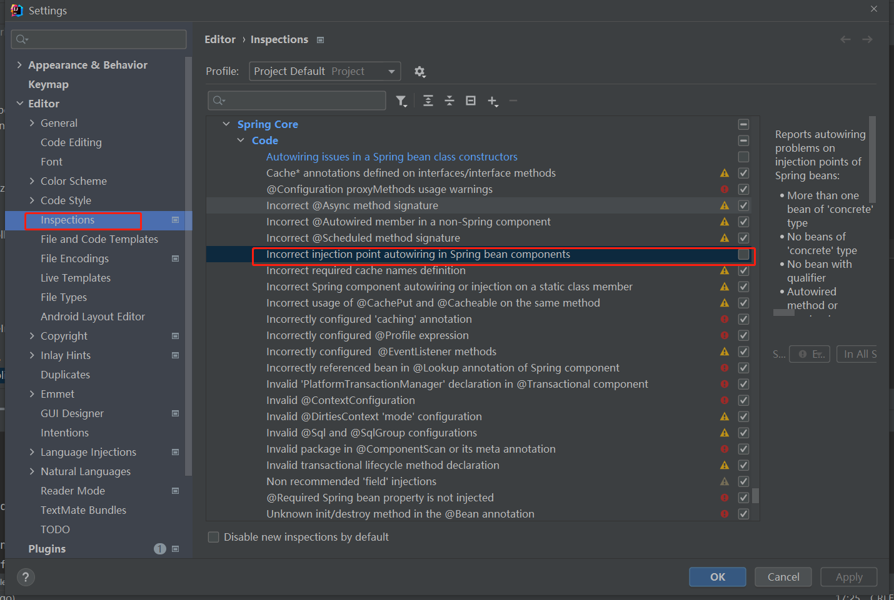Click warning icon of Cache* annotations row
The width and height of the screenshot is (894, 600).
tap(725, 173)
